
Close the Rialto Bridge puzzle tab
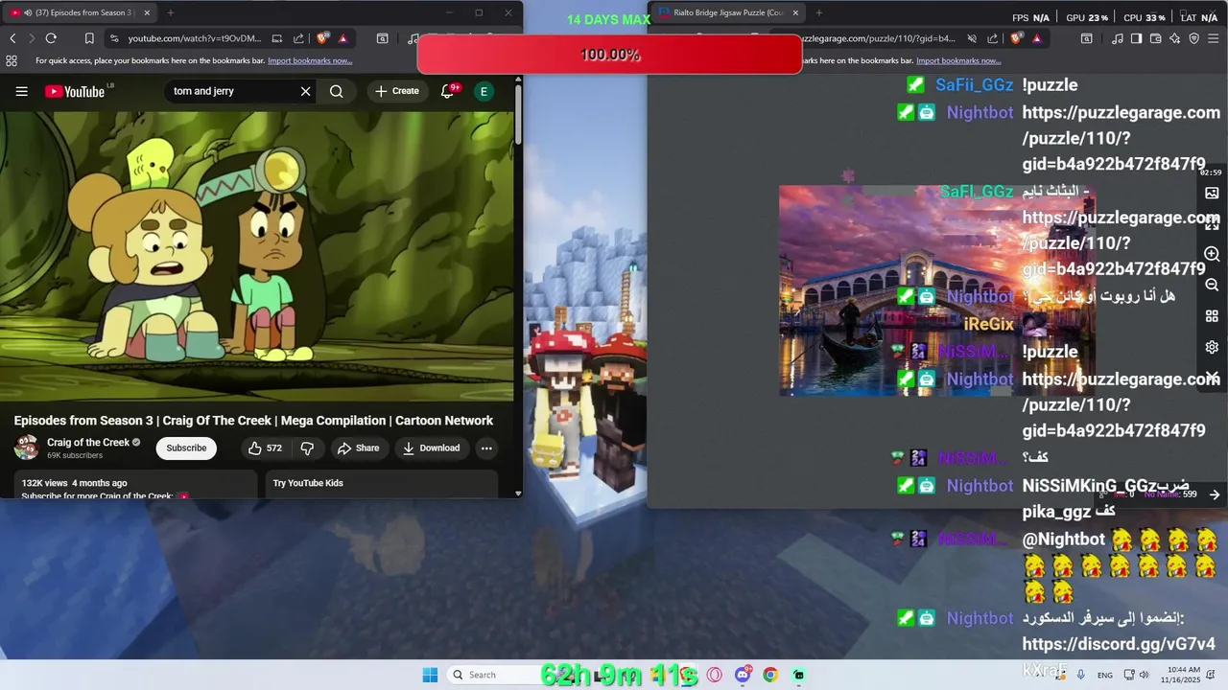click(795, 12)
